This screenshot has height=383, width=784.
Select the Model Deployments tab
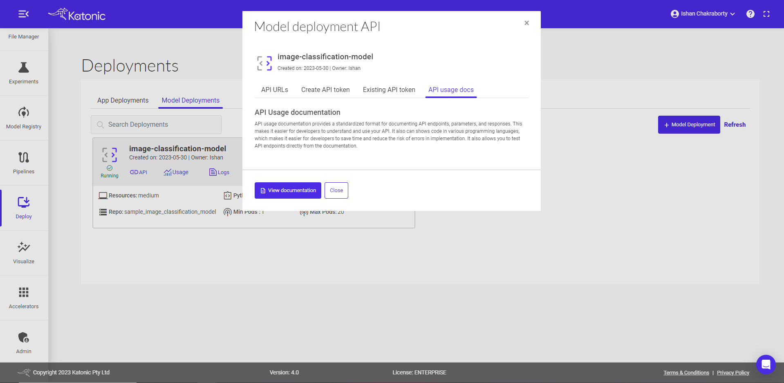(x=190, y=101)
